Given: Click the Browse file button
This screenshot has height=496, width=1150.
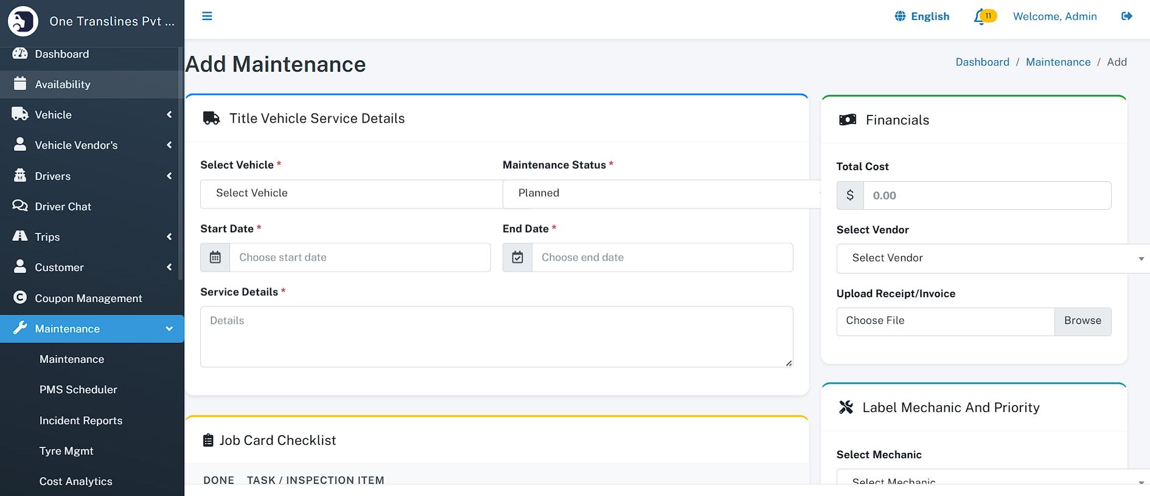Looking at the screenshot, I should click(1082, 321).
